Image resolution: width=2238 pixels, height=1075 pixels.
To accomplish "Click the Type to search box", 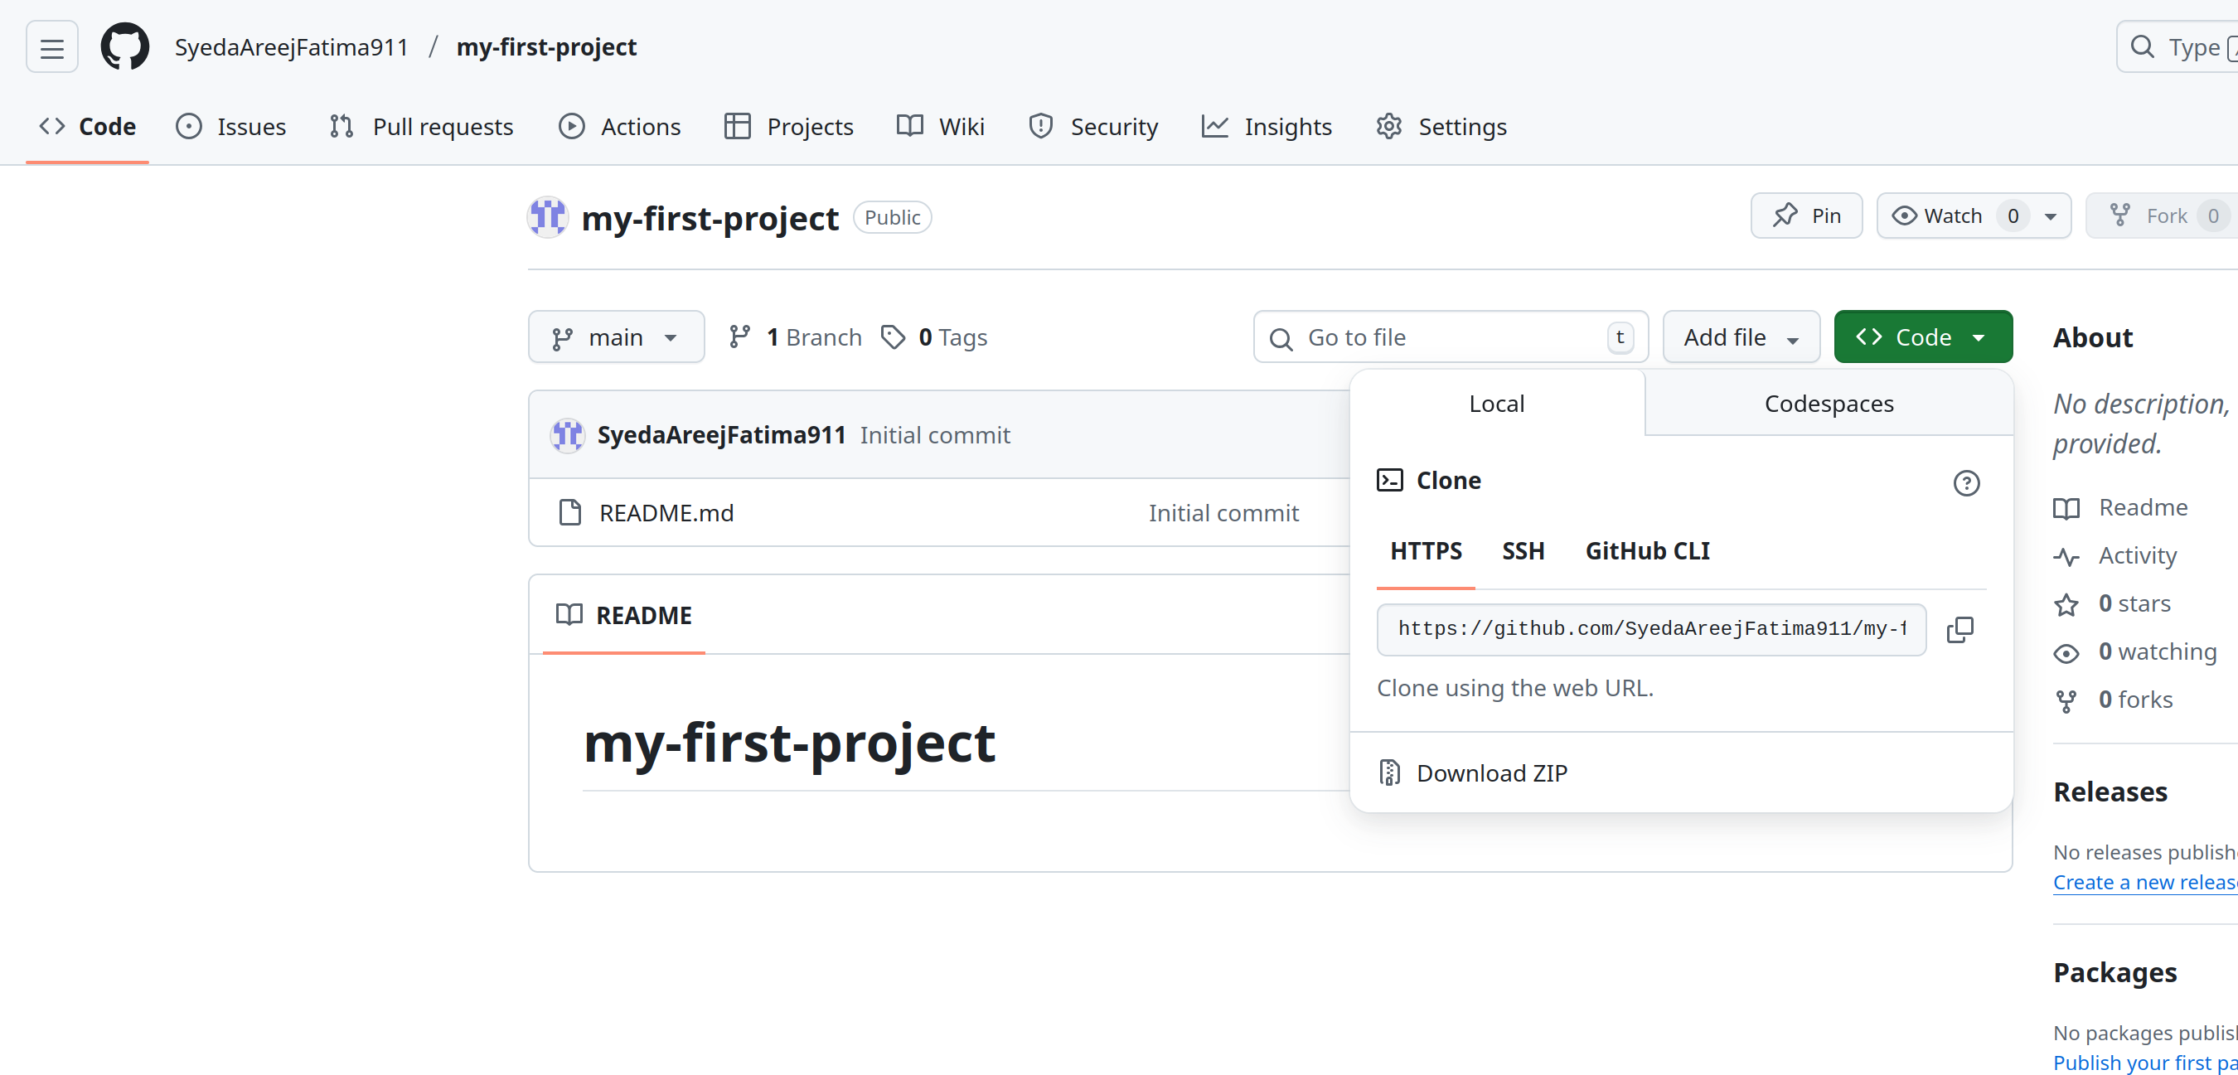I will click(x=2177, y=47).
